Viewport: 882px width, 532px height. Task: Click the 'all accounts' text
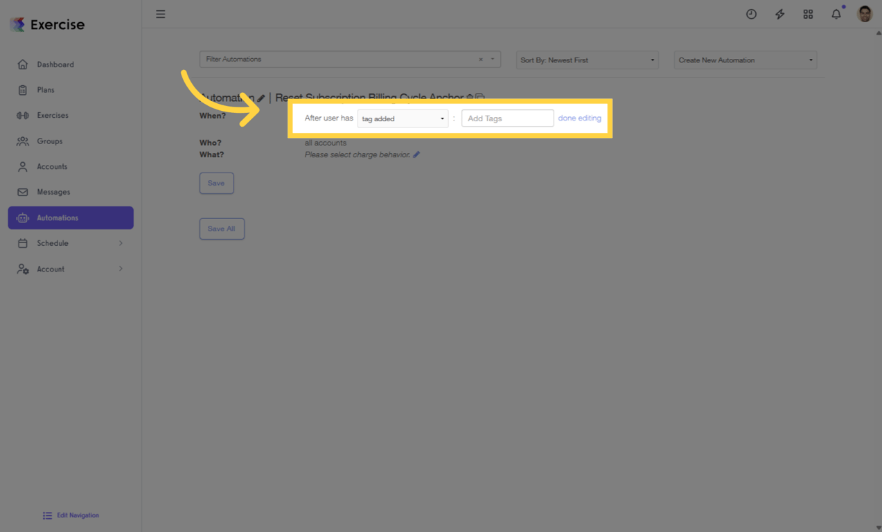point(326,143)
